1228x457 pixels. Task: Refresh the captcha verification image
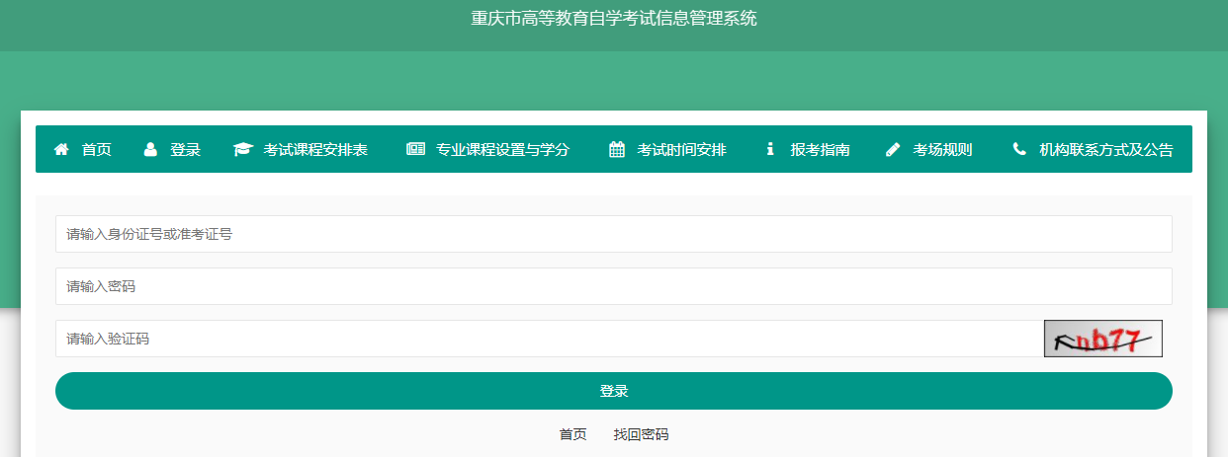[x=1102, y=339]
